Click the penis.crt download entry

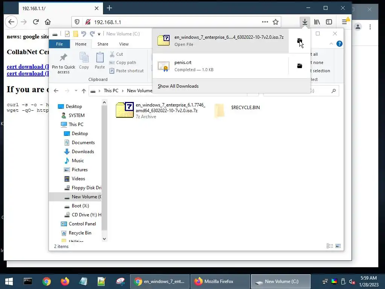pyautogui.click(x=220, y=66)
